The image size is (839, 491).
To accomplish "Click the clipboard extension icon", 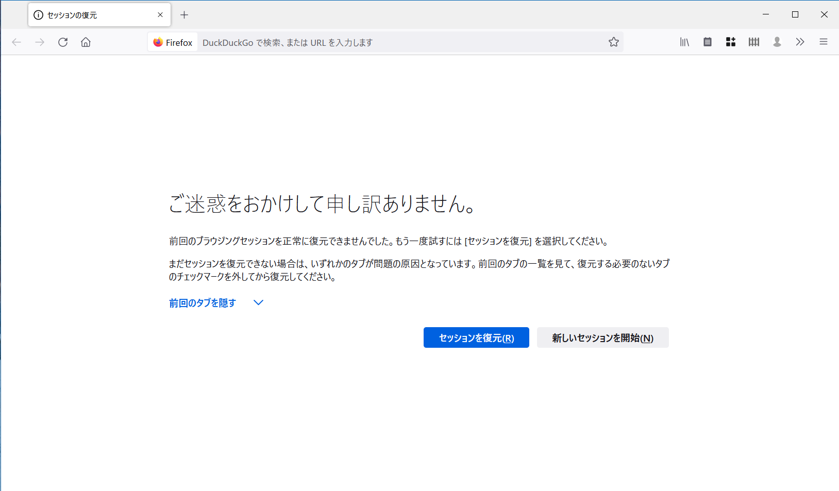I will (x=707, y=42).
